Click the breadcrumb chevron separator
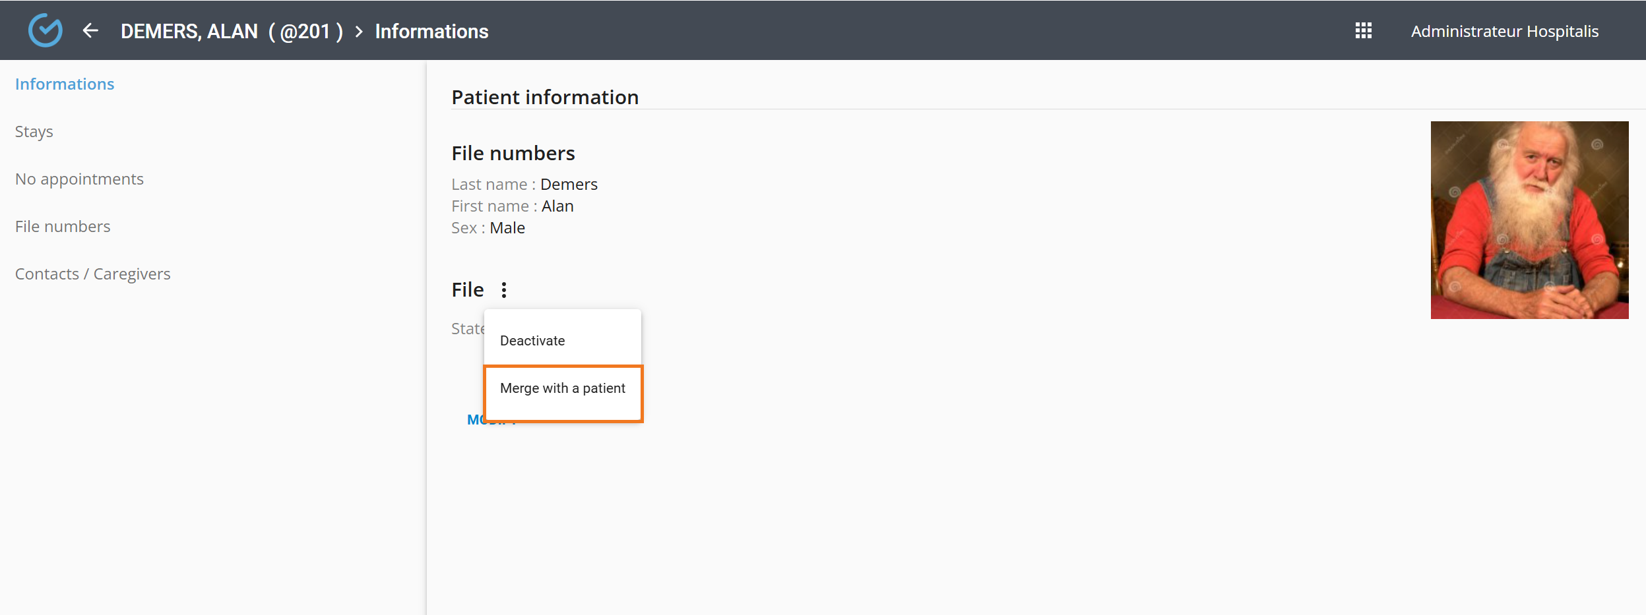Screen dimensions: 1646x615 point(359,32)
